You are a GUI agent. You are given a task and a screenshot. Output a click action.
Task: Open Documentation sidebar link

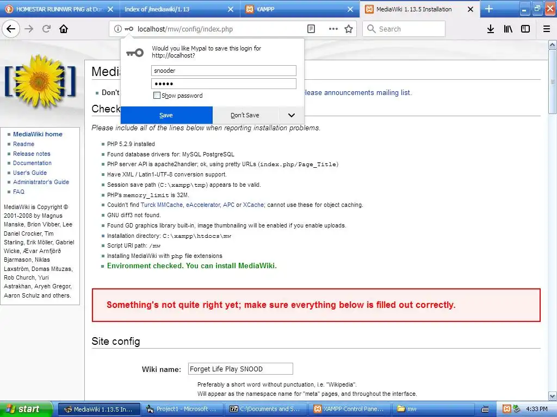pyautogui.click(x=32, y=163)
